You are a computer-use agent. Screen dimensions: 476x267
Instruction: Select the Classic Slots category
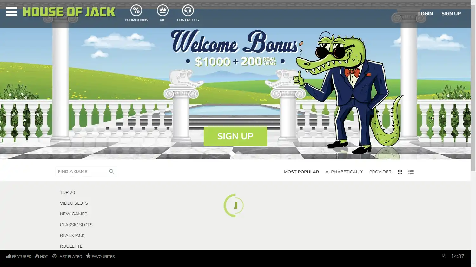click(x=76, y=225)
